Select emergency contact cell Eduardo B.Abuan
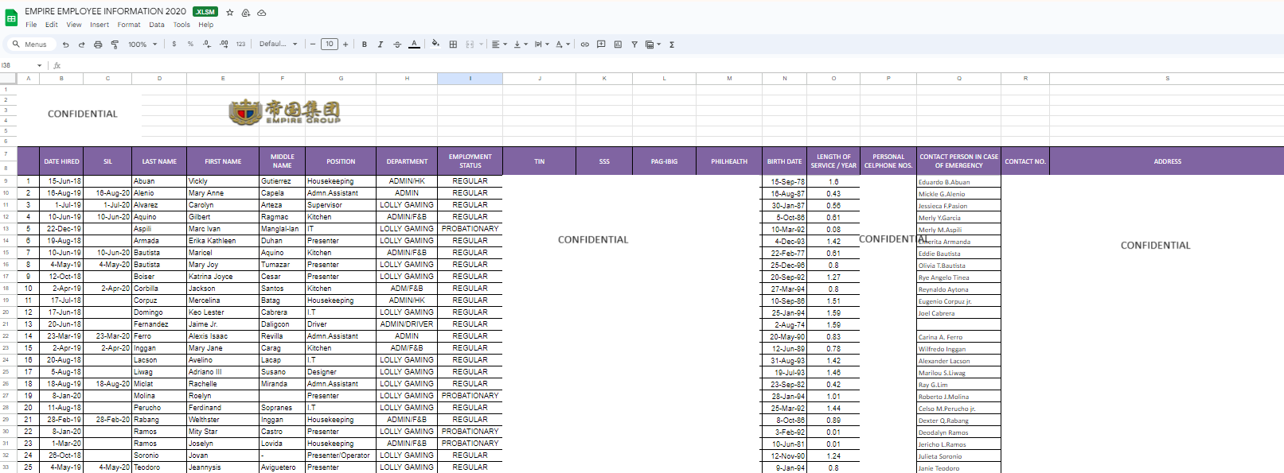The width and height of the screenshot is (1284, 473). [959, 182]
